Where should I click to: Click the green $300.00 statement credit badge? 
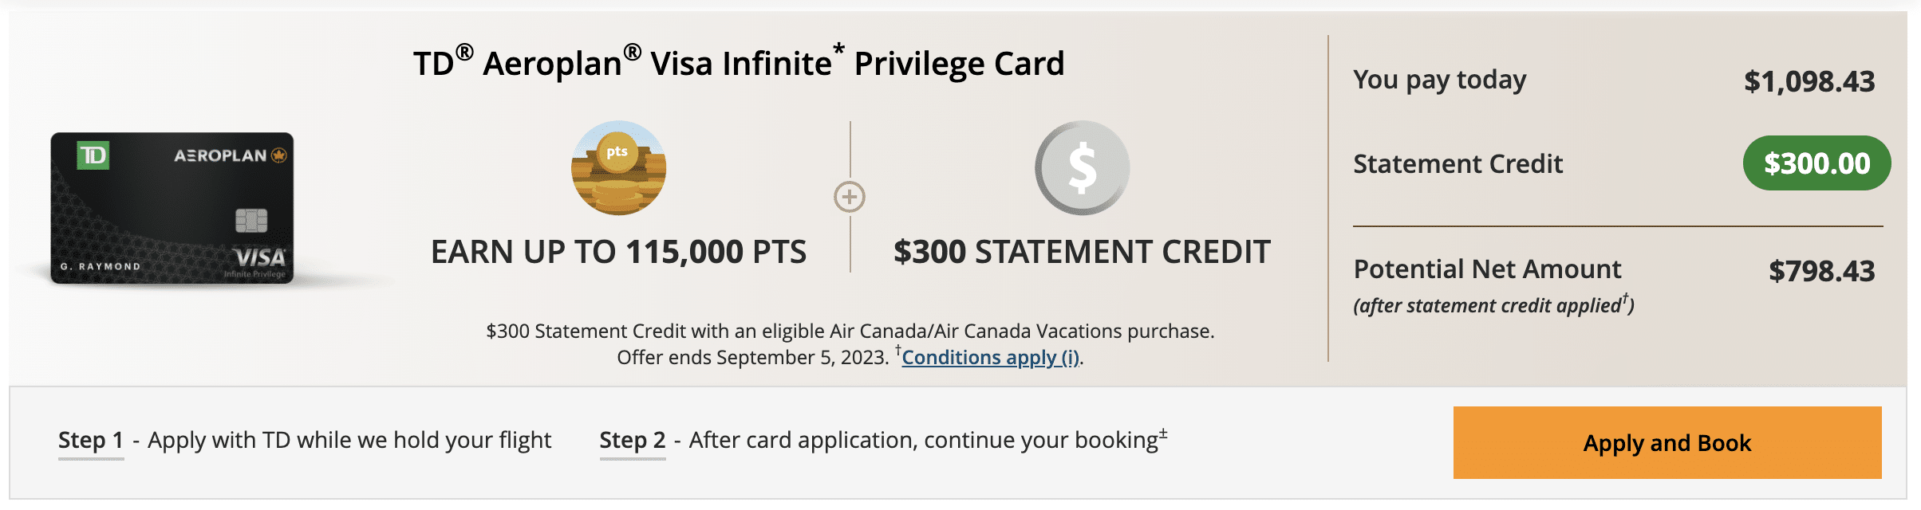point(1816,163)
